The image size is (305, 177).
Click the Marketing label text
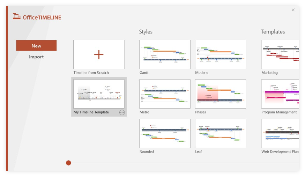269,73
